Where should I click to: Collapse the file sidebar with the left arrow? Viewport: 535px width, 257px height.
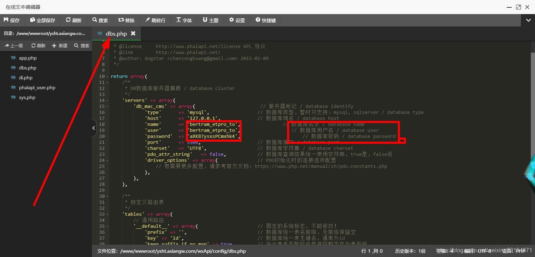[93, 128]
